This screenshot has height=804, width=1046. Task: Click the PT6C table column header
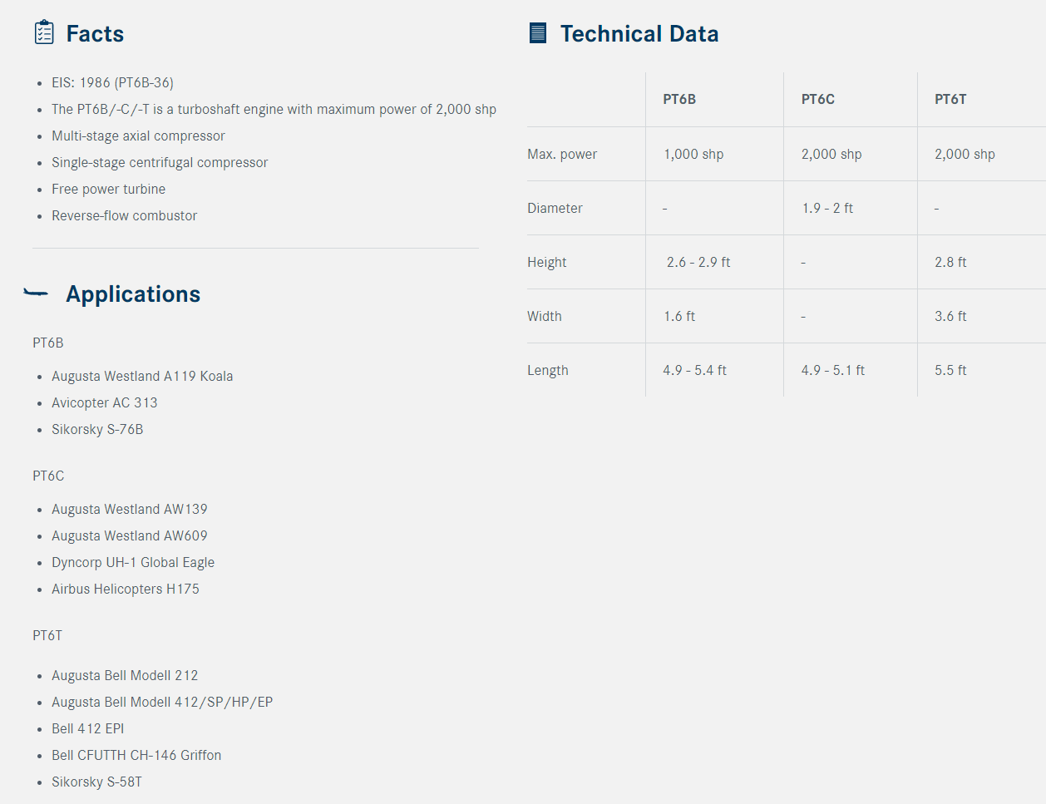click(818, 99)
